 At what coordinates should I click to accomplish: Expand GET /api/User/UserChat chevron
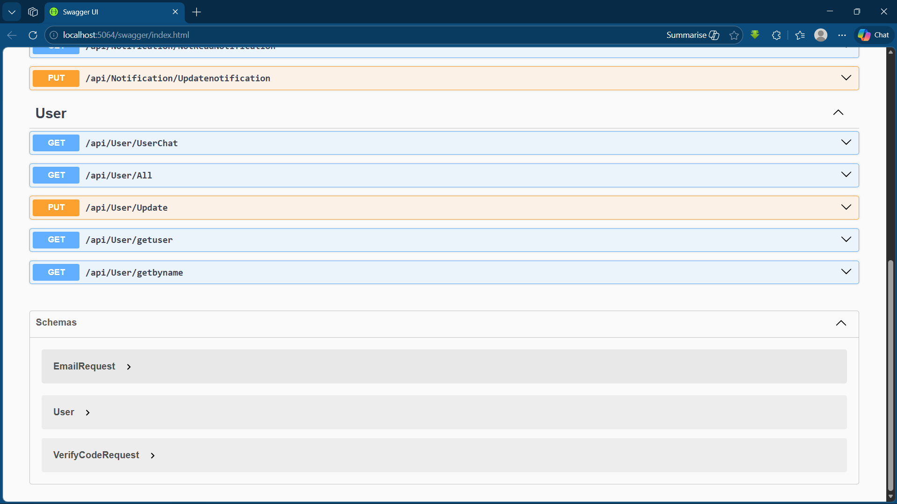846,142
